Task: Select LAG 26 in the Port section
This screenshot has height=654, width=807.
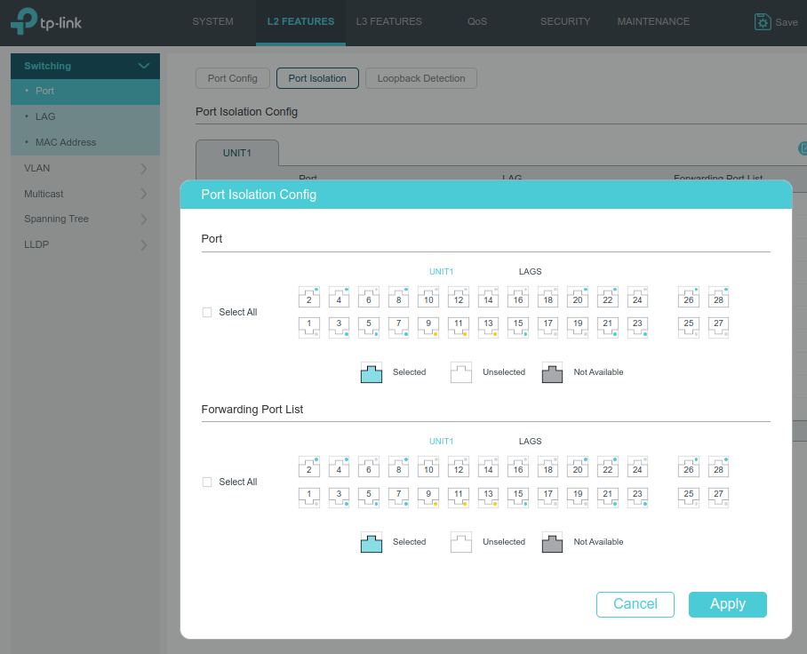Action: [x=688, y=297]
